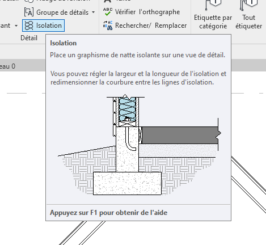Viewport: 266px width, 245px height.
Task: Open the Groupe de détails tool
Action: coord(57,12)
